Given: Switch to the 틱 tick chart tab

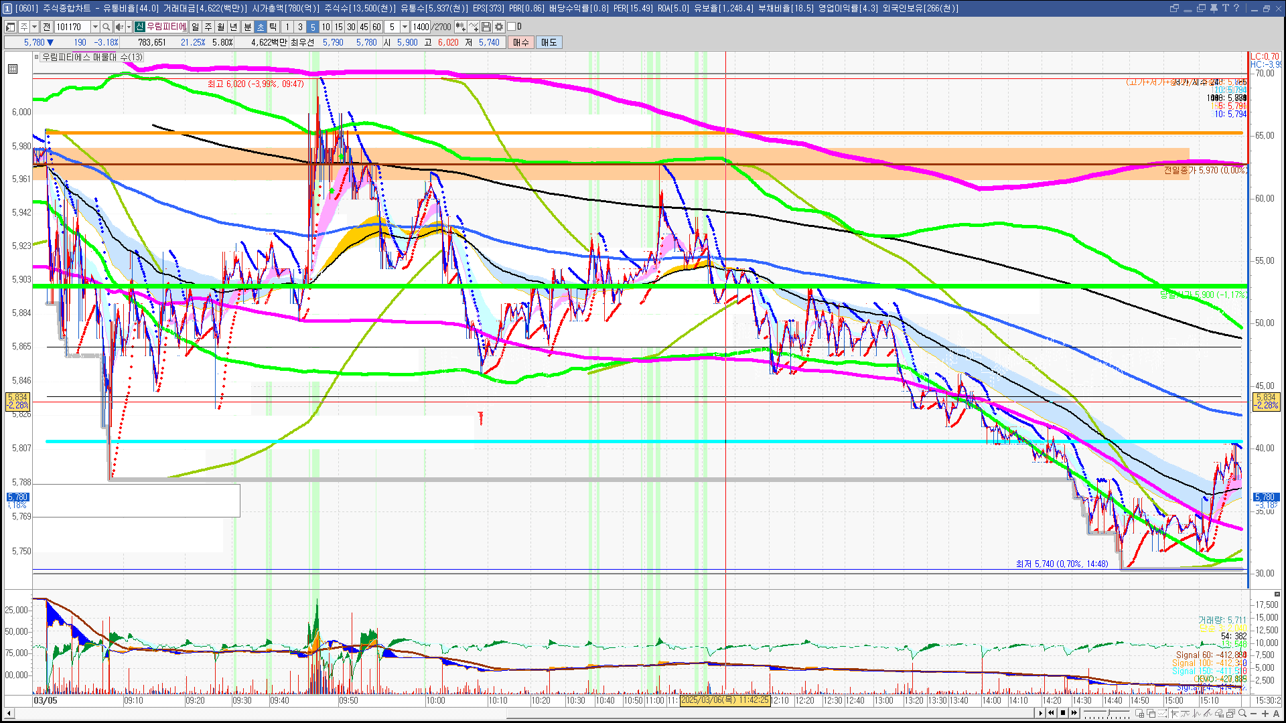Looking at the screenshot, I should [x=273, y=27].
